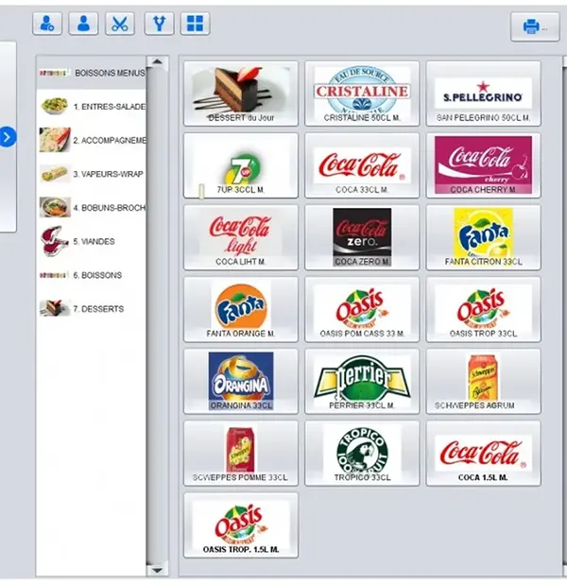
Task: Click the scissors split bill icon
Action: (x=120, y=24)
